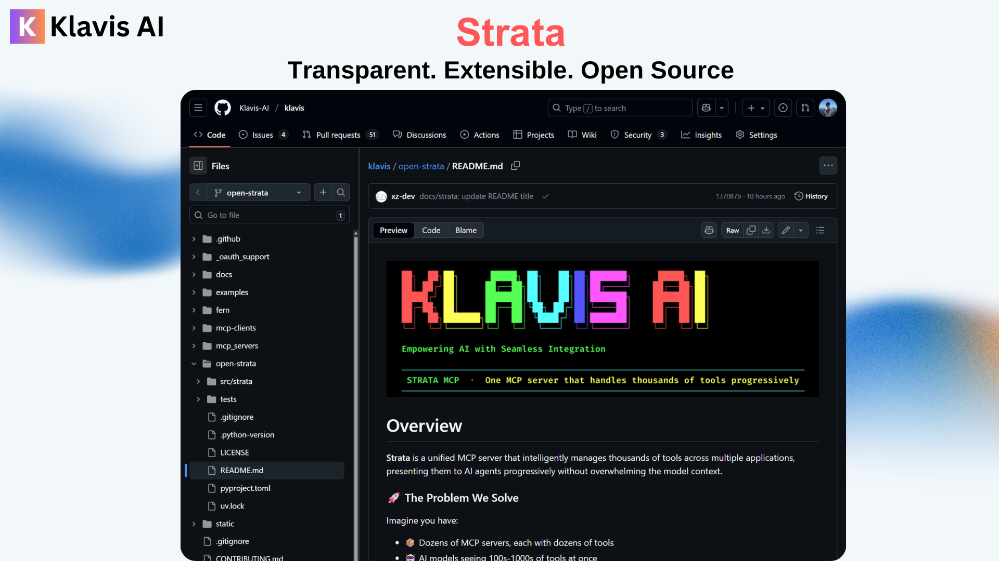Viewport: 999px width, 561px height.
Task: Click the edit pencil icon
Action: click(x=786, y=230)
